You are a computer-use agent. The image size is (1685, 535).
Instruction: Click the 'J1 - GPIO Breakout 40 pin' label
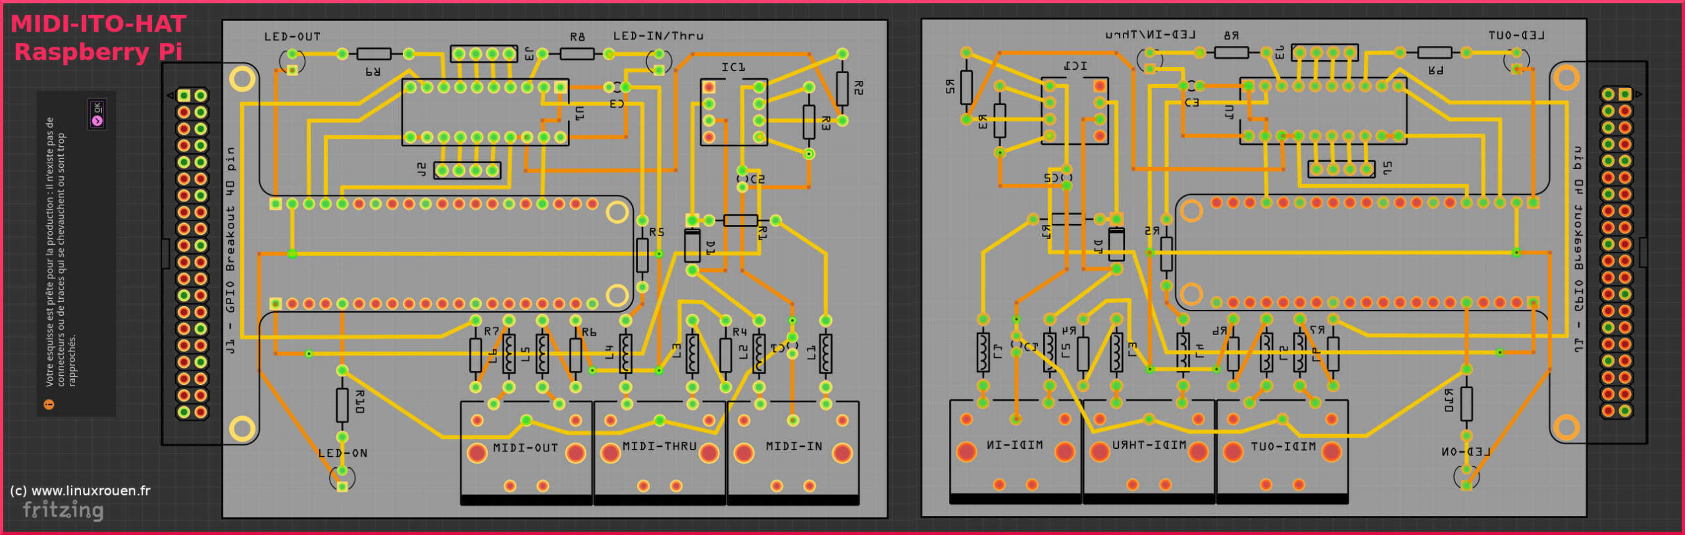click(230, 250)
